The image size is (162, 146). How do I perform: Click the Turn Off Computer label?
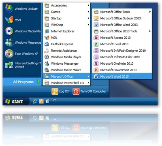[93, 91]
